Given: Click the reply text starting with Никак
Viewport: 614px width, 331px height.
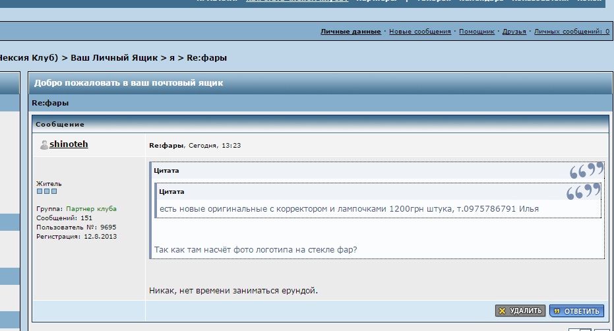Looking at the screenshot, I should point(234,290).
